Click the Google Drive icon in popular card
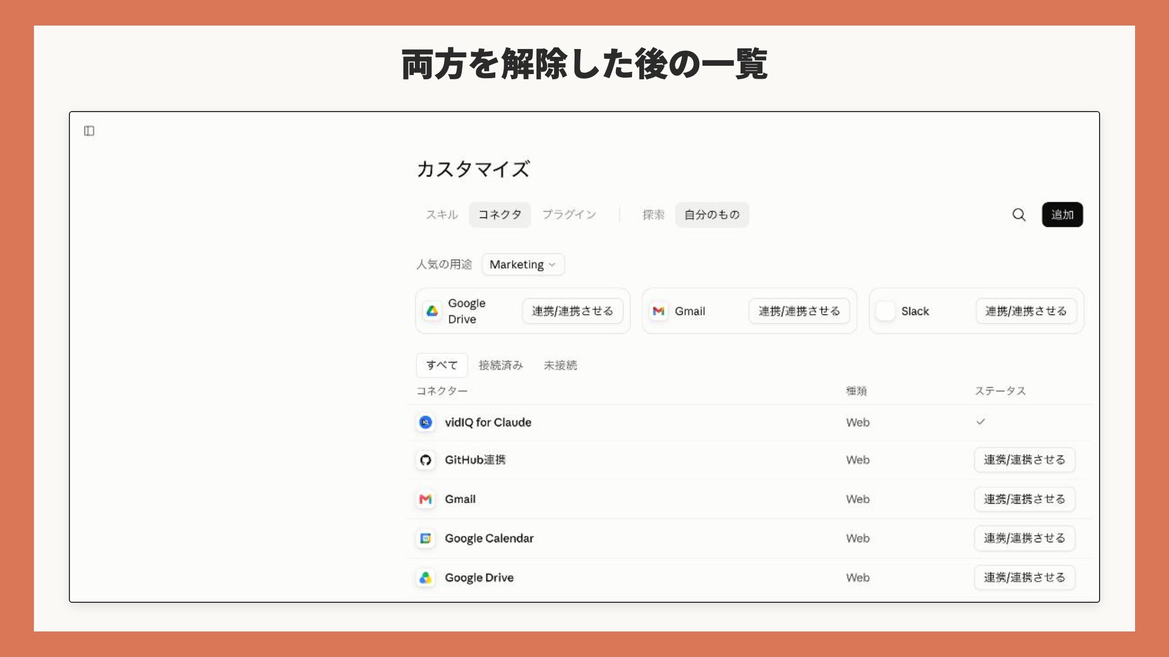The height and width of the screenshot is (657, 1169). click(432, 311)
